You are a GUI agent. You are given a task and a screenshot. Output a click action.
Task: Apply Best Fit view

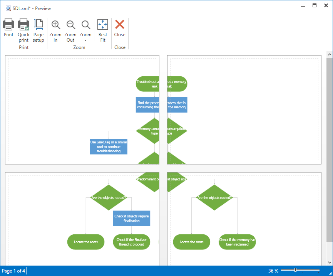point(103,30)
